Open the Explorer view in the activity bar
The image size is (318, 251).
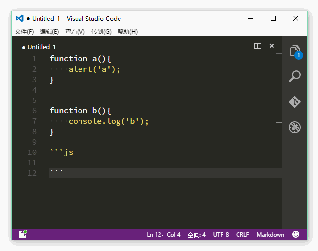294,51
